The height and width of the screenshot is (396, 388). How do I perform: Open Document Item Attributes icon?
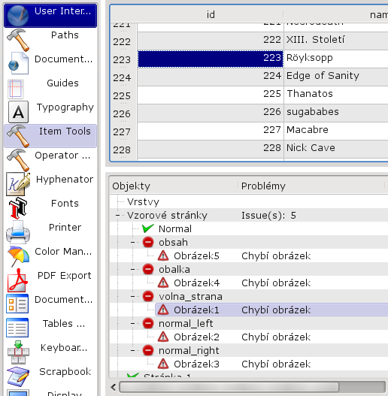point(17,304)
